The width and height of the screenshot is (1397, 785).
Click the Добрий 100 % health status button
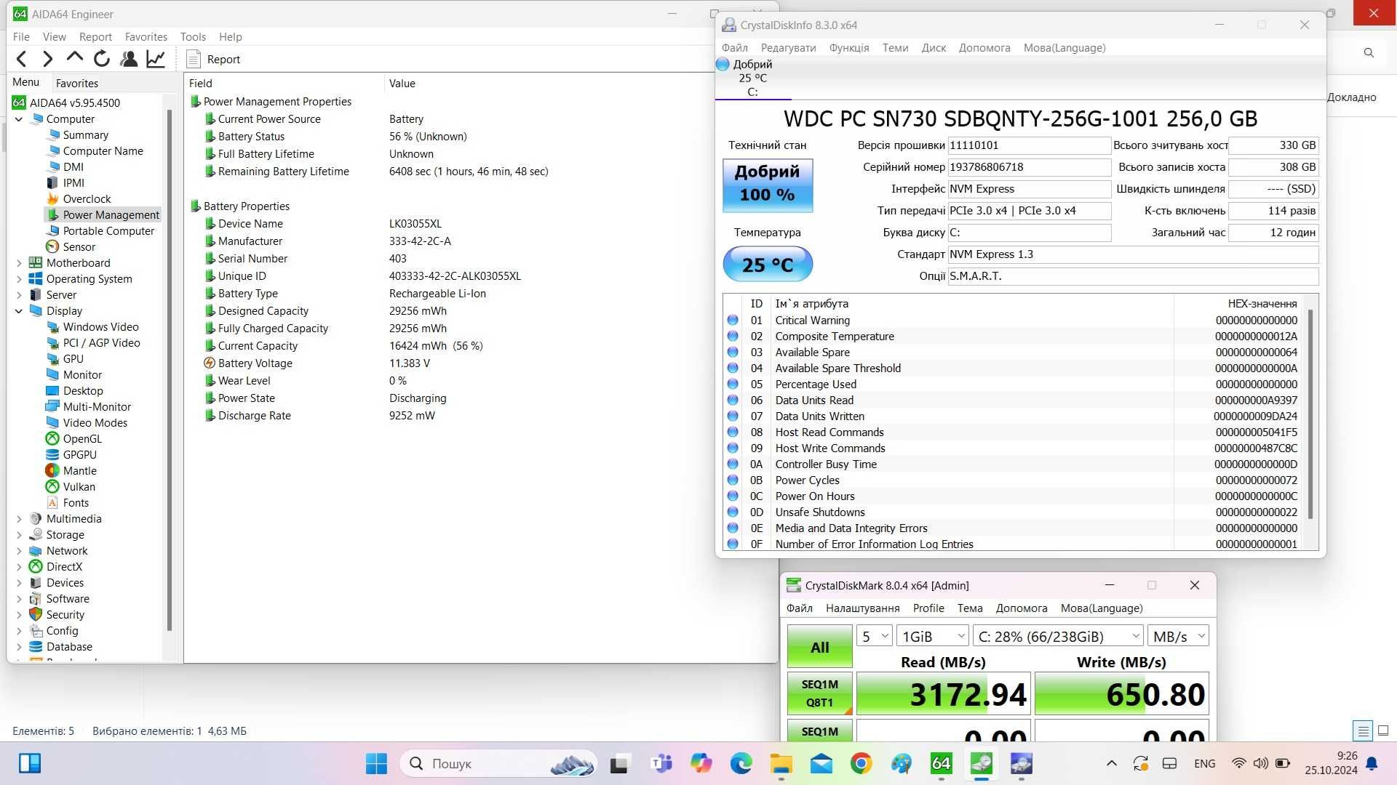(768, 186)
